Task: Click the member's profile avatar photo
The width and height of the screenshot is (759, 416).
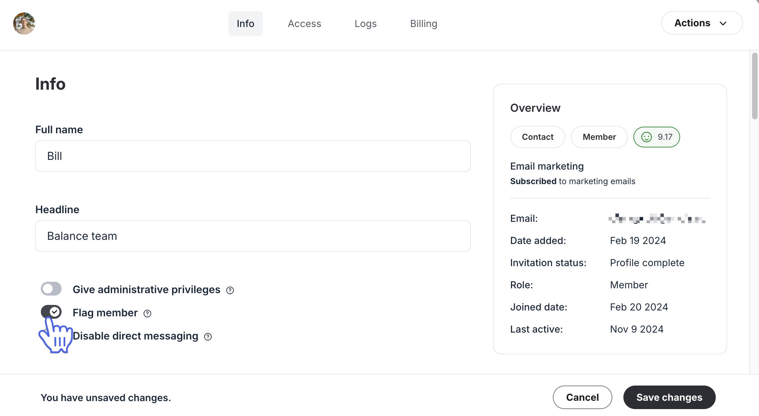Action: tap(24, 23)
